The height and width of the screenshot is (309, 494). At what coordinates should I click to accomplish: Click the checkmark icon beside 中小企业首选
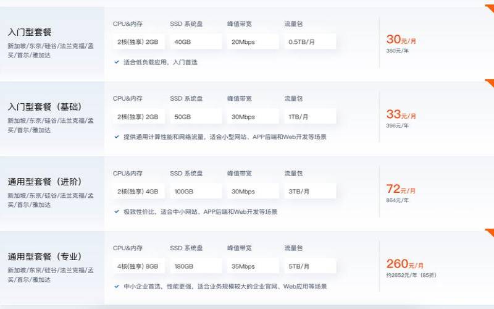(x=117, y=286)
